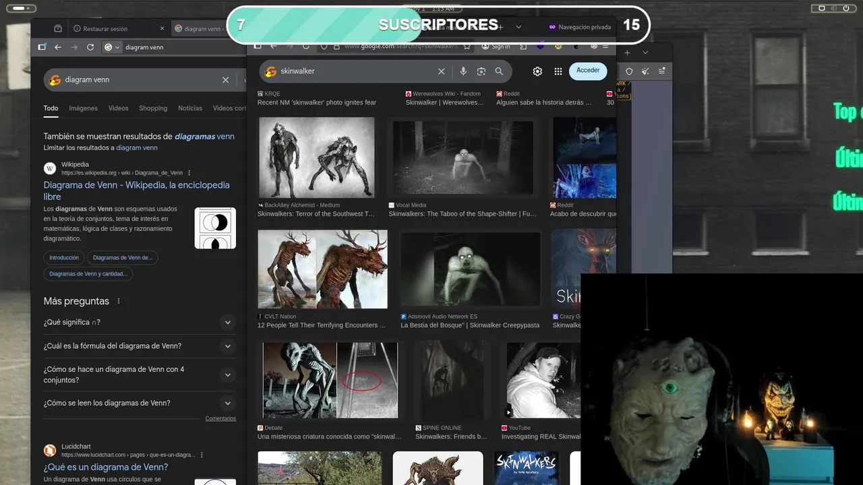Open BackAlley Alchemist skinwalker sketch image

[x=317, y=158]
